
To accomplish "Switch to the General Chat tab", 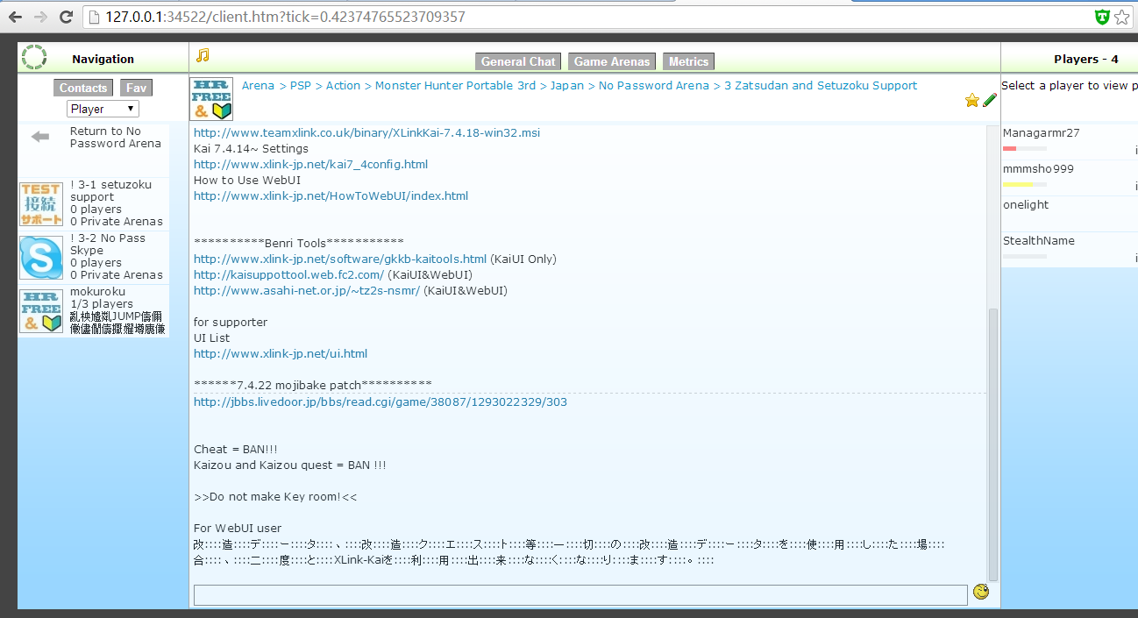I will coord(518,61).
